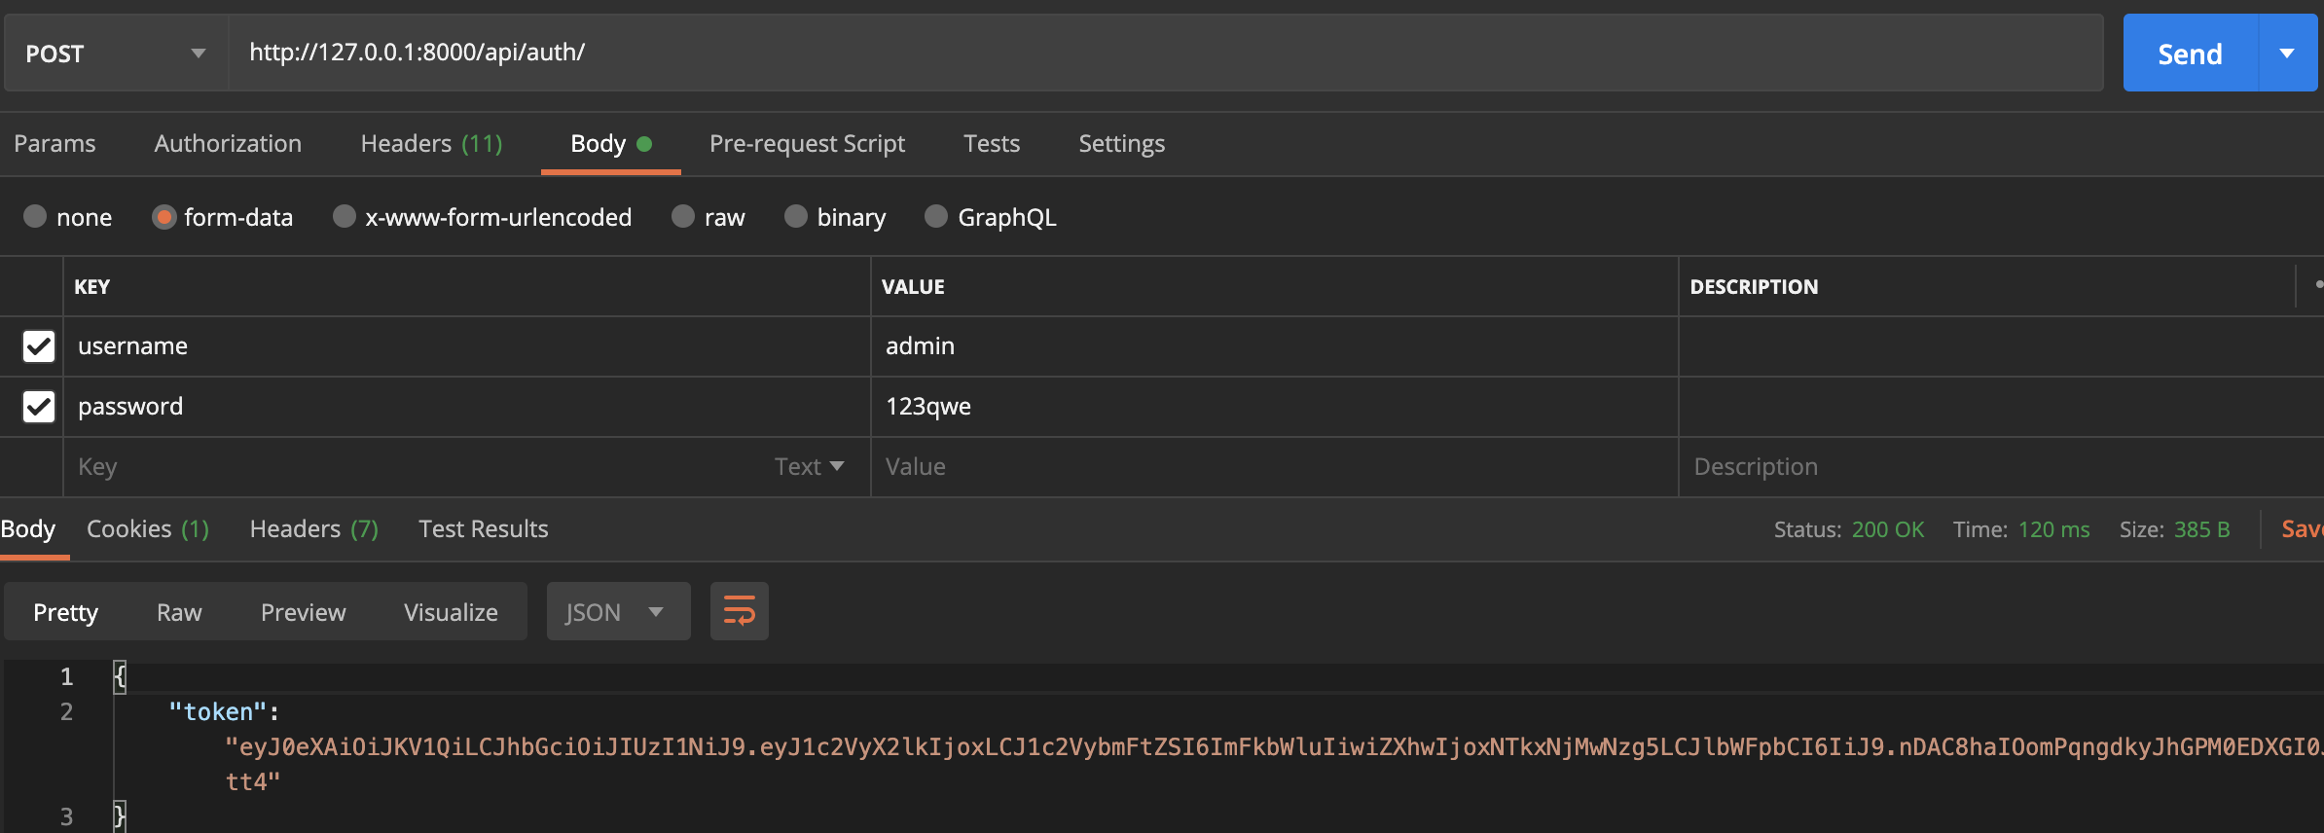Open the JSON response format dropdown

pos(618,612)
